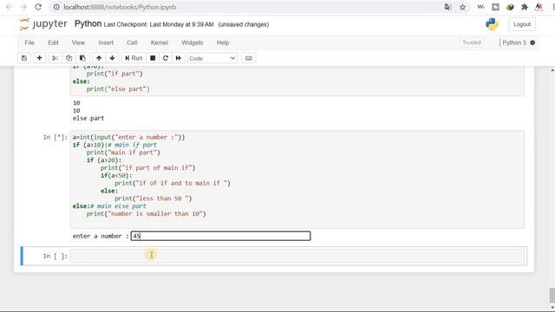Image resolution: width=555 pixels, height=312 pixels.
Task: Copy selected cells icon
Action: (69, 58)
